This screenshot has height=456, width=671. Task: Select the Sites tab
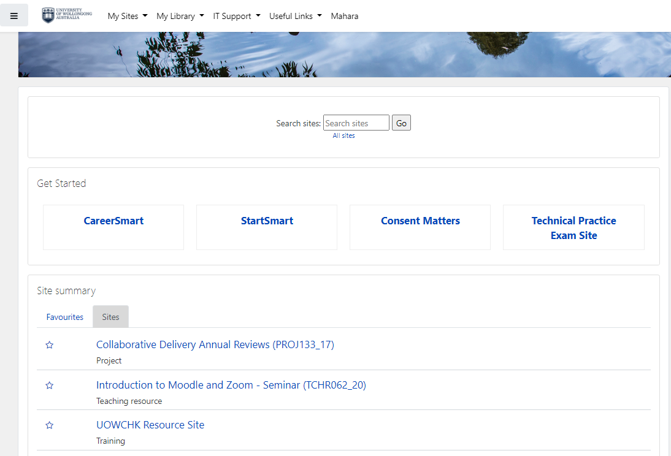[x=110, y=317]
